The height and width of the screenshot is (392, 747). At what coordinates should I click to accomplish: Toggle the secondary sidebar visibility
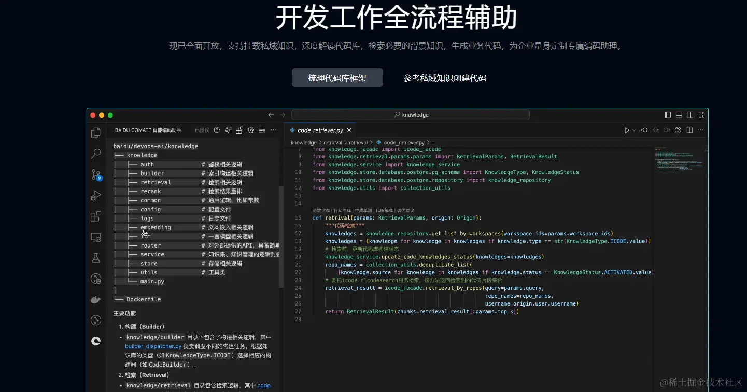690,114
